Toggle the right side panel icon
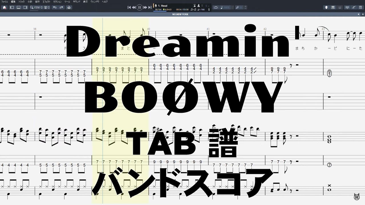 pyautogui.click(x=25, y=7)
